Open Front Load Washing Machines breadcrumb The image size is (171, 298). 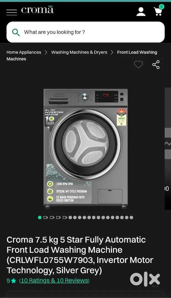(x=82, y=55)
